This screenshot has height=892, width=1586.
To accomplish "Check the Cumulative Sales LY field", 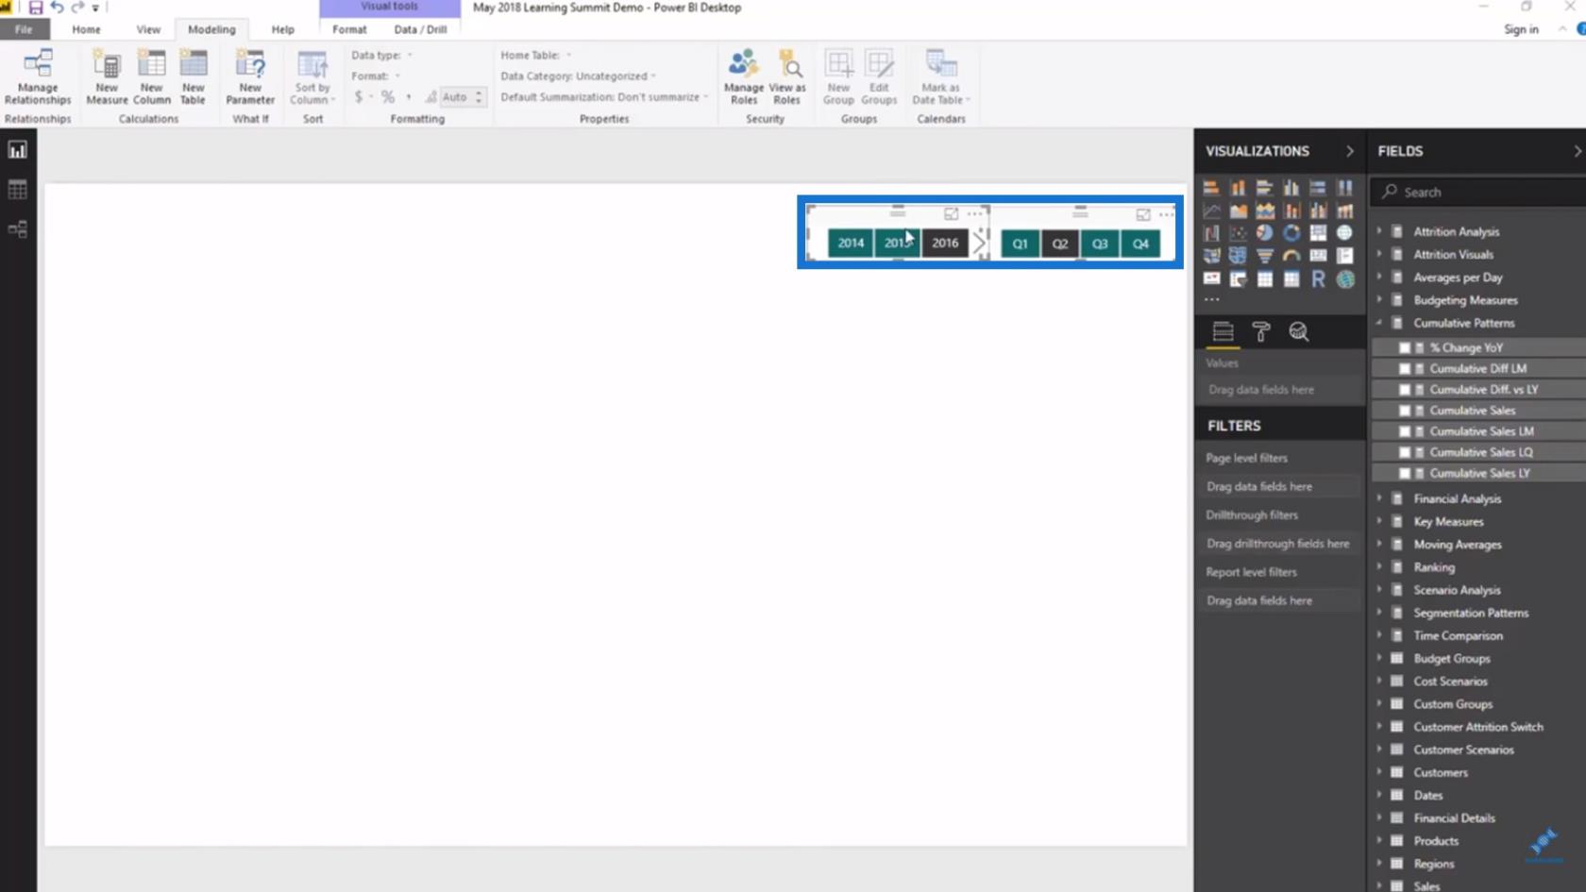I will pos(1404,473).
